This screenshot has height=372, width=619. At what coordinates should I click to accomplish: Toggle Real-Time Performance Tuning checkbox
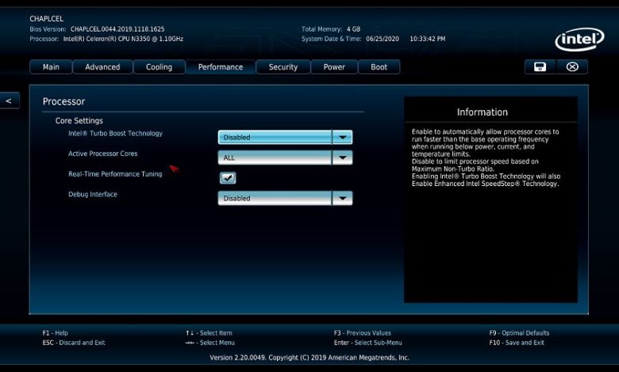click(x=228, y=178)
